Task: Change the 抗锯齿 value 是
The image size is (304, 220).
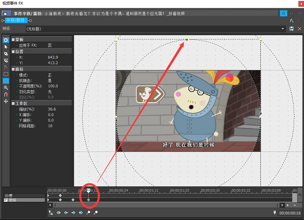Action: click(x=50, y=81)
